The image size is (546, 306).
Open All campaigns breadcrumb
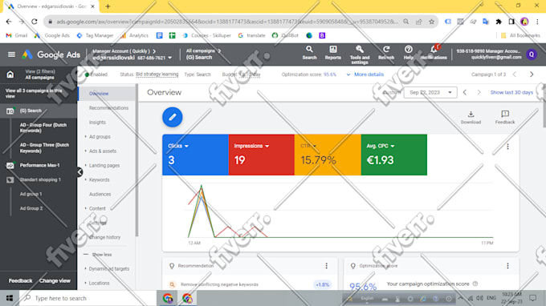(x=203, y=50)
